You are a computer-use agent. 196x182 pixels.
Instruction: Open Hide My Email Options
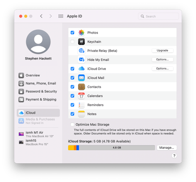pos(162,60)
